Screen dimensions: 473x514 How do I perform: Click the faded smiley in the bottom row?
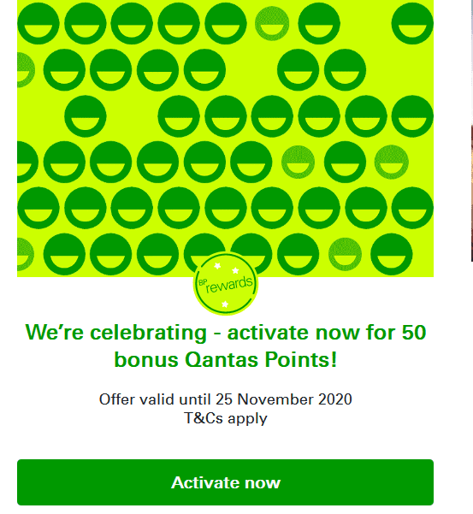point(345,254)
